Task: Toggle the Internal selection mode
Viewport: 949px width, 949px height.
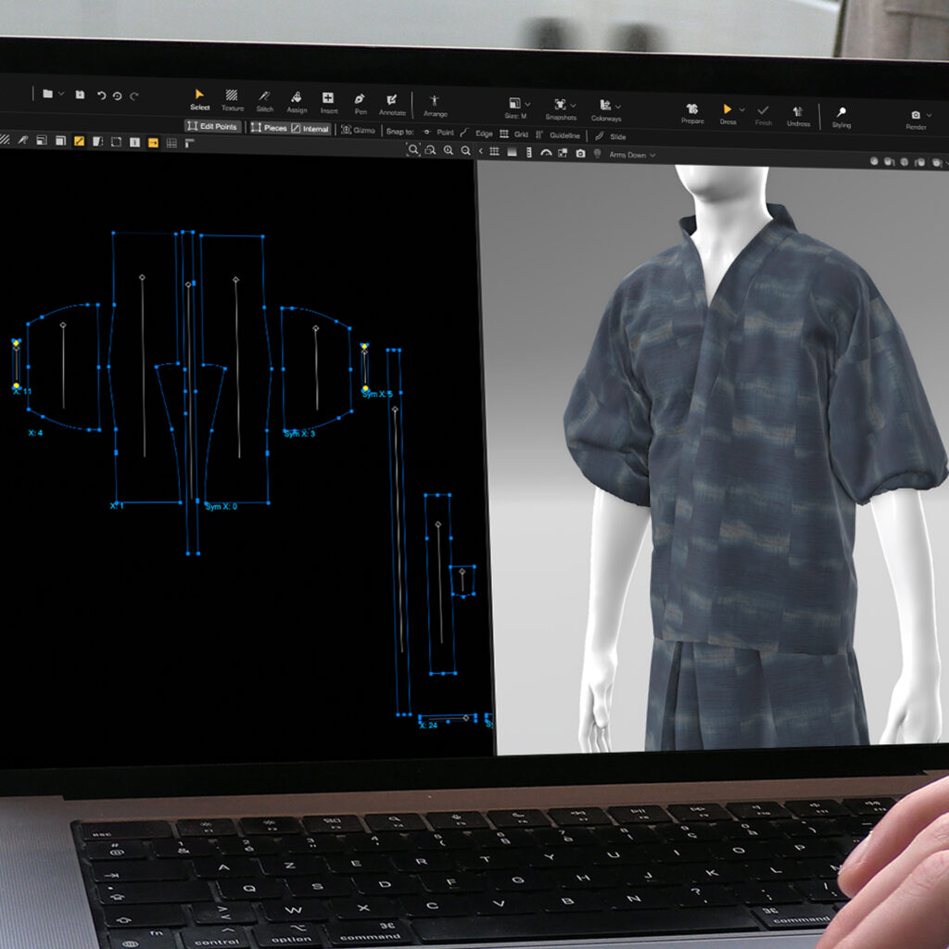Action: point(310,128)
